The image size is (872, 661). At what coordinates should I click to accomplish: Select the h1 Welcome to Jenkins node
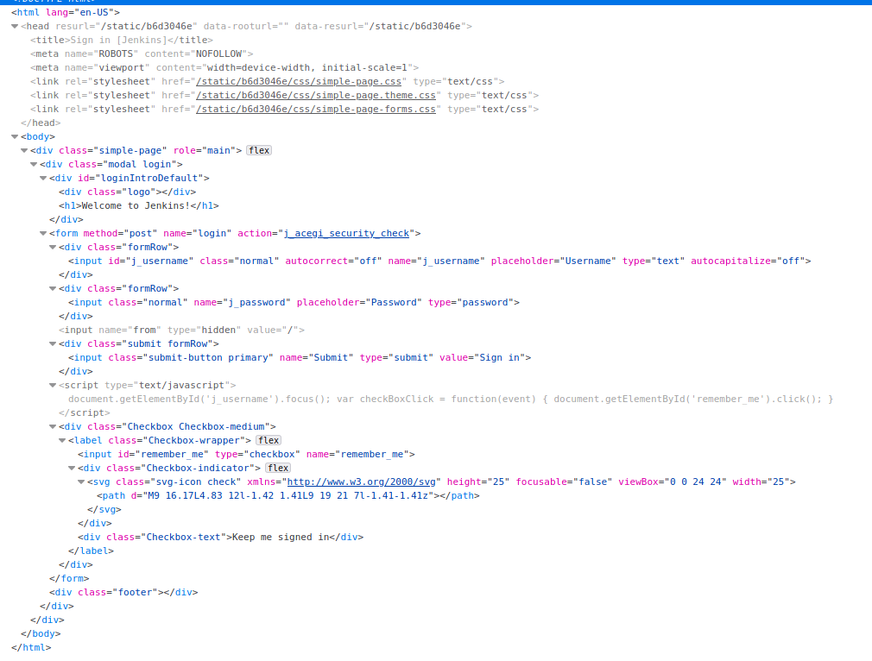138,205
